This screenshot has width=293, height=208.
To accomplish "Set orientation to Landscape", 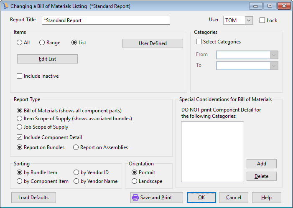I will (135, 181).
